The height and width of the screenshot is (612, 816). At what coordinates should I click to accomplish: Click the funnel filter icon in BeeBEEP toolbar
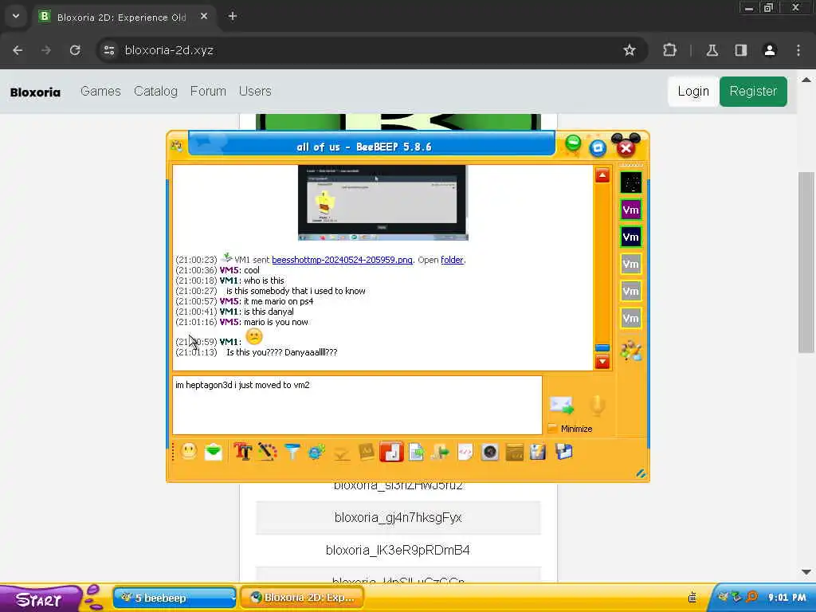pyautogui.click(x=292, y=451)
